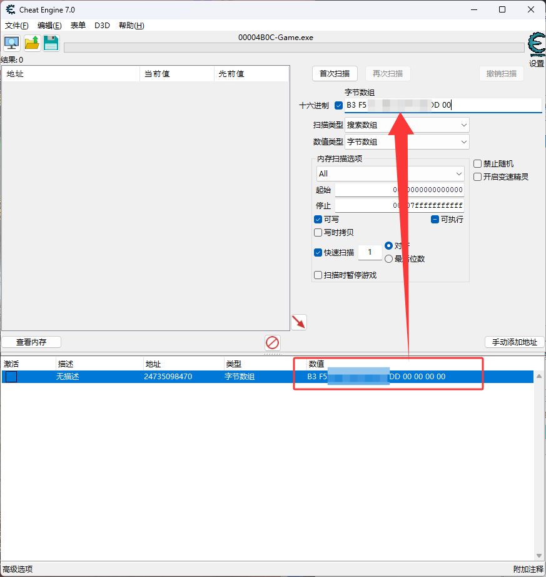Screen dimensions: 546x577
Task: Click the address list scroll down arrow
Action: (x=539, y=556)
